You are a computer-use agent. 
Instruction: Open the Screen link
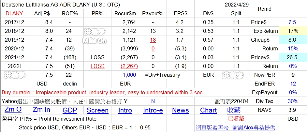[x=97, y=110]
